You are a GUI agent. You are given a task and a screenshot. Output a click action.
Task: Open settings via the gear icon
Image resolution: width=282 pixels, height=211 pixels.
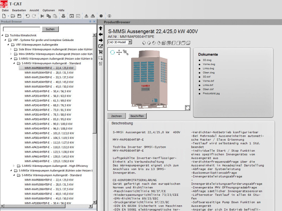pos(101,16)
